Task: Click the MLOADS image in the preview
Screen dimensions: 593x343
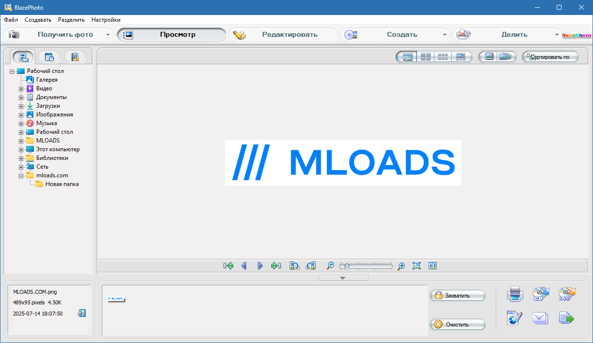Action: point(343,162)
